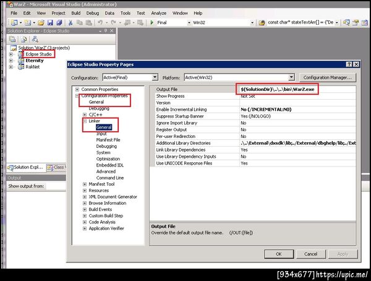
Task: Click the Additional Library Directories value
Action: coord(297,143)
